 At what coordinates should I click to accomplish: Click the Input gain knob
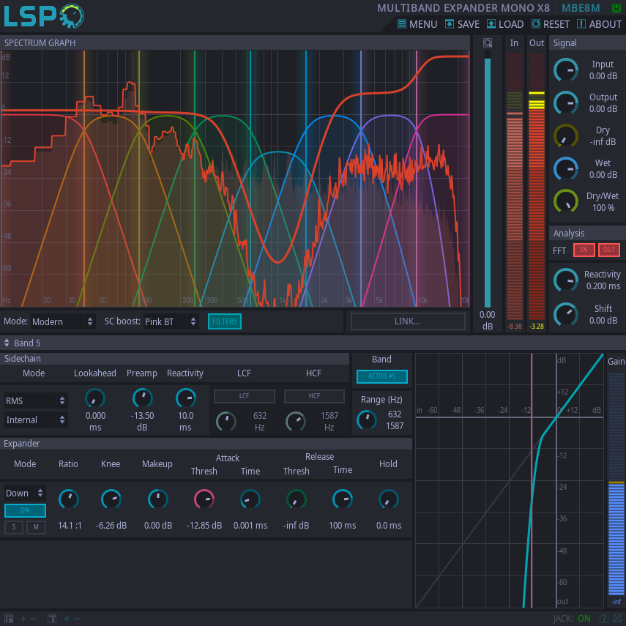click(566, 70)
